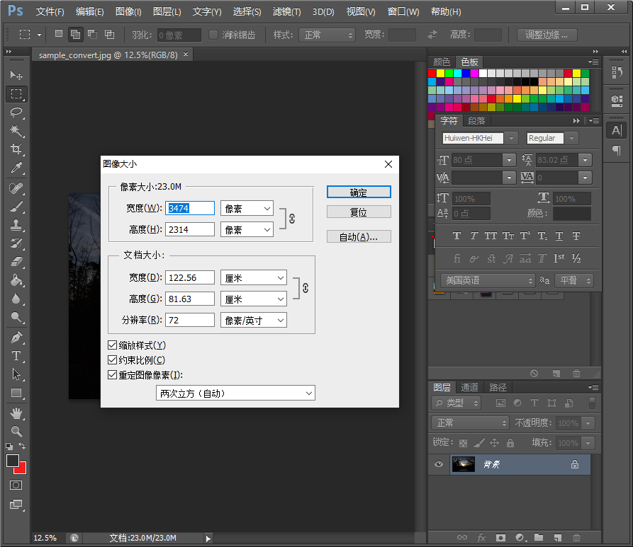Screen dimensions: 633x547
Task: Select the Eyedropper tool
Action: pos(16,168)
